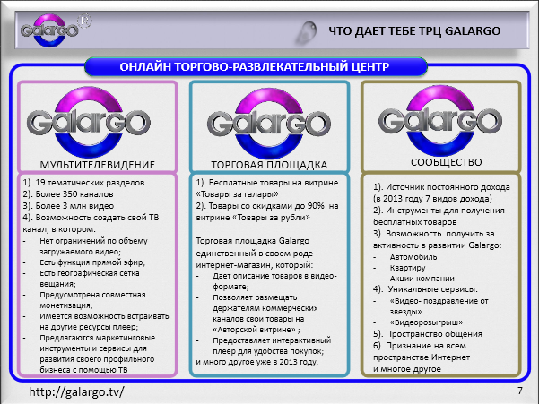The image size is (539, 404).
Task: Select the СООБЩЕСТВО heading
Action: tap(447, 162)
